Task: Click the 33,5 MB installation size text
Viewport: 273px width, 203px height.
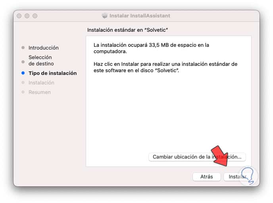Action: click(159, 45)
